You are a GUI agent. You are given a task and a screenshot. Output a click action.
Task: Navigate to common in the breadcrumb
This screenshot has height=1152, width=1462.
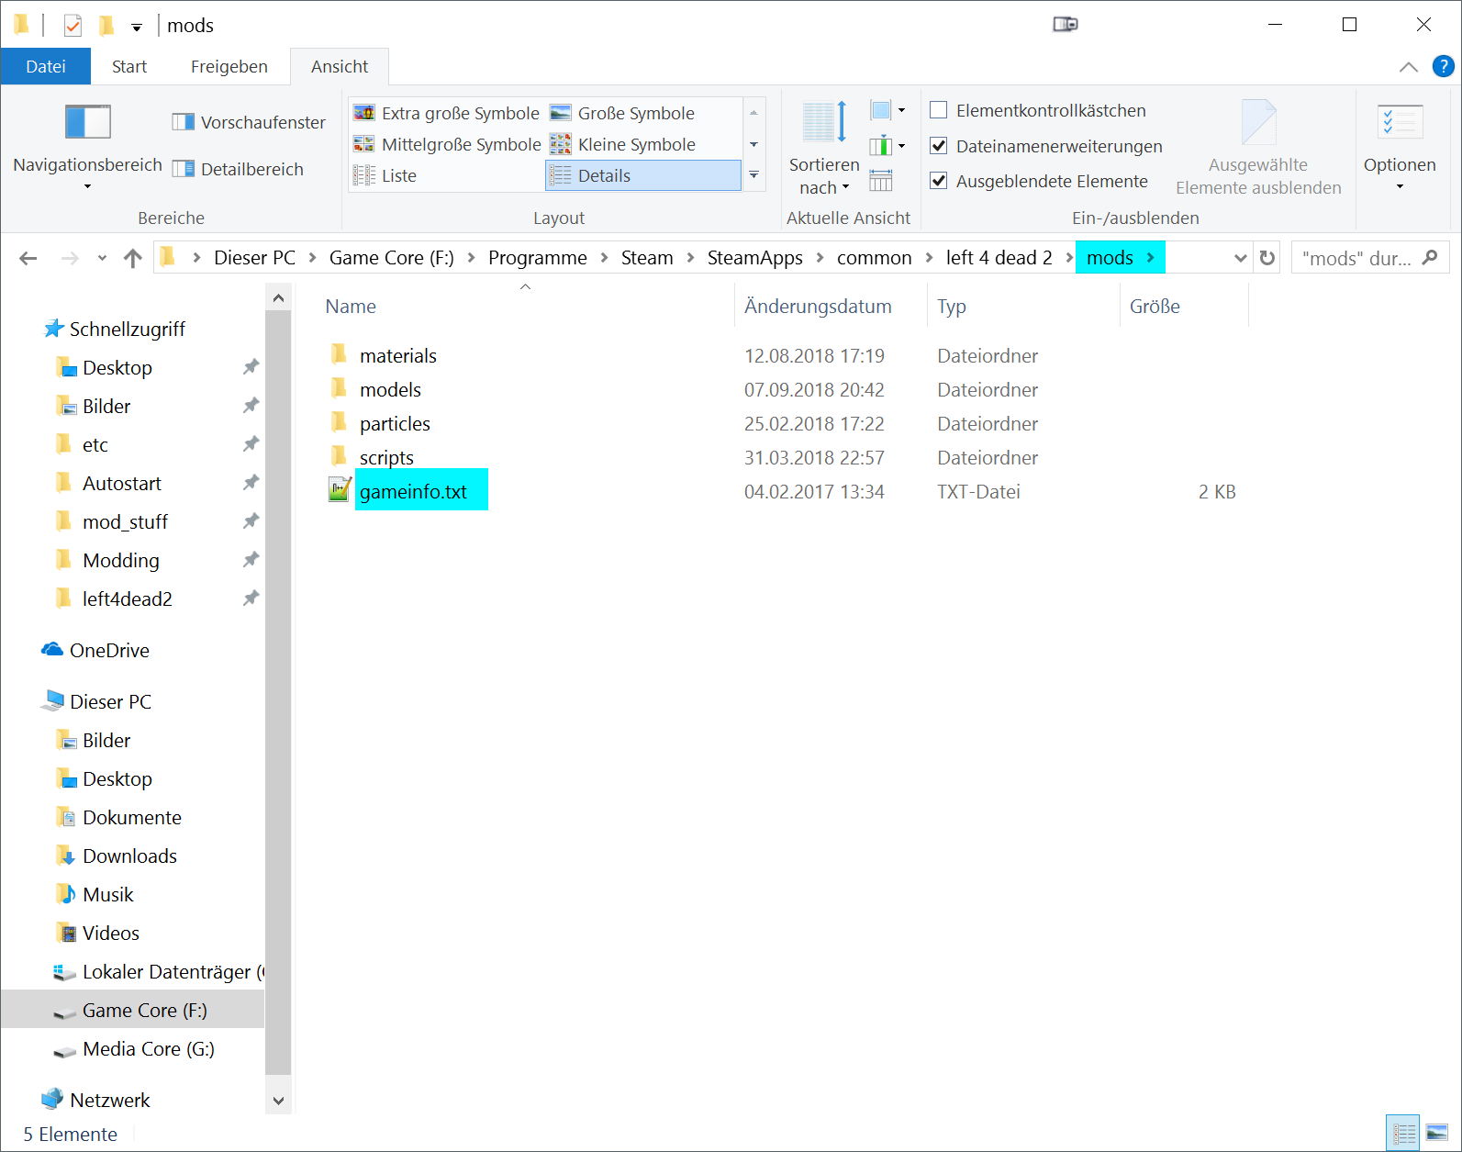click(875, 258)
